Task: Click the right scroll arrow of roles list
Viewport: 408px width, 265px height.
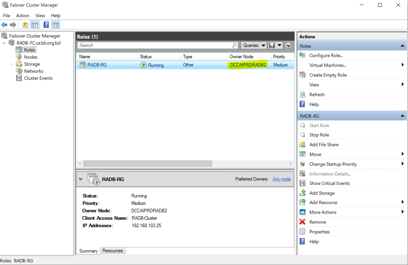Action: tap(291, 164)
